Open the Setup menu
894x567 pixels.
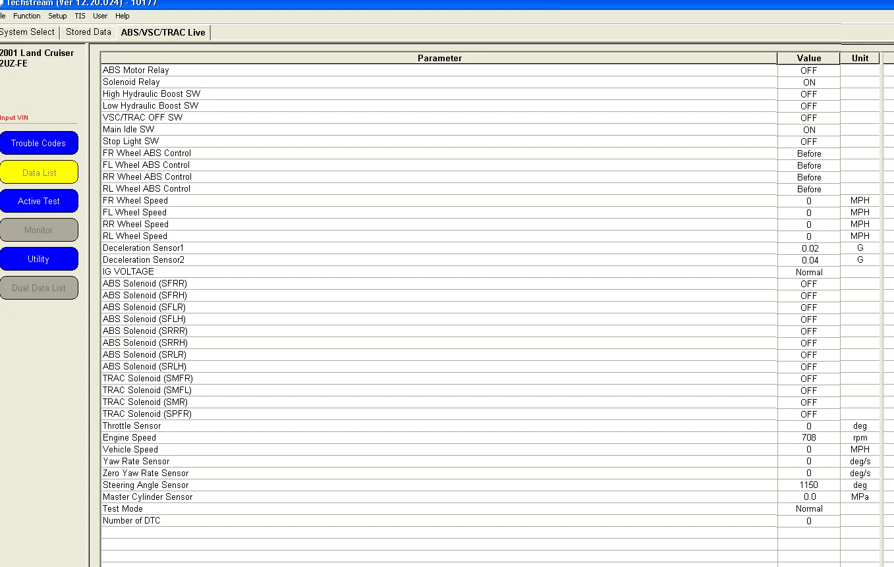[57, 16]
